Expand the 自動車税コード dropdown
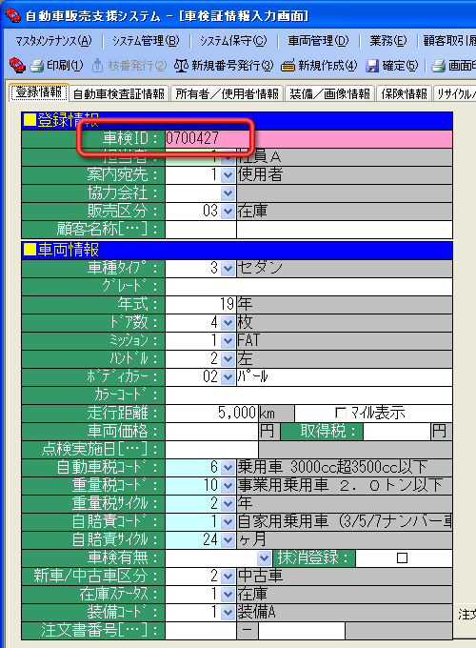The height and width of the screenshot is (648, 476). [x=228, y=467]
